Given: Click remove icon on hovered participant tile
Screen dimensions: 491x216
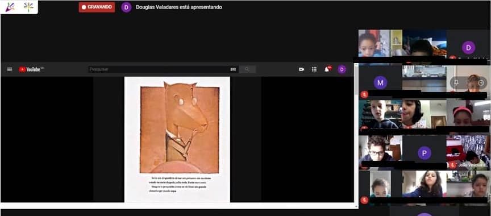Looking at the screenshot, I should click(481, 82).
